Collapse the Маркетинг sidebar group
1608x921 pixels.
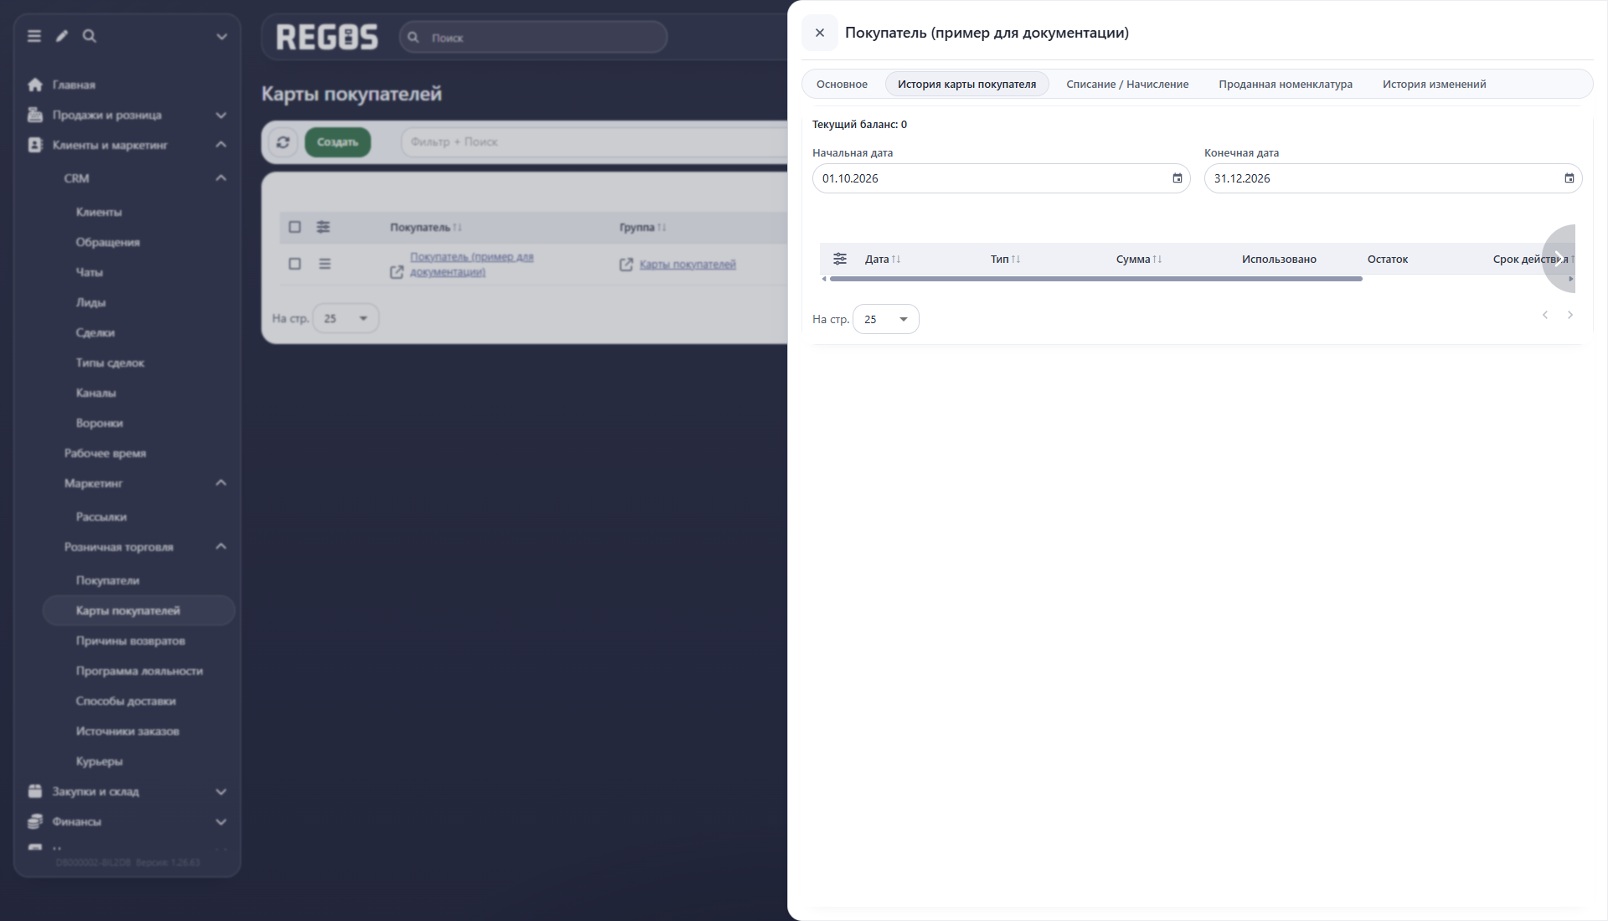[221, 483]
